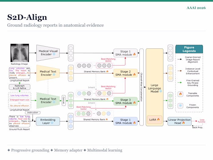Click the Instruction label box
Viewport: 213px width, 160px height.
click(33, 113)
